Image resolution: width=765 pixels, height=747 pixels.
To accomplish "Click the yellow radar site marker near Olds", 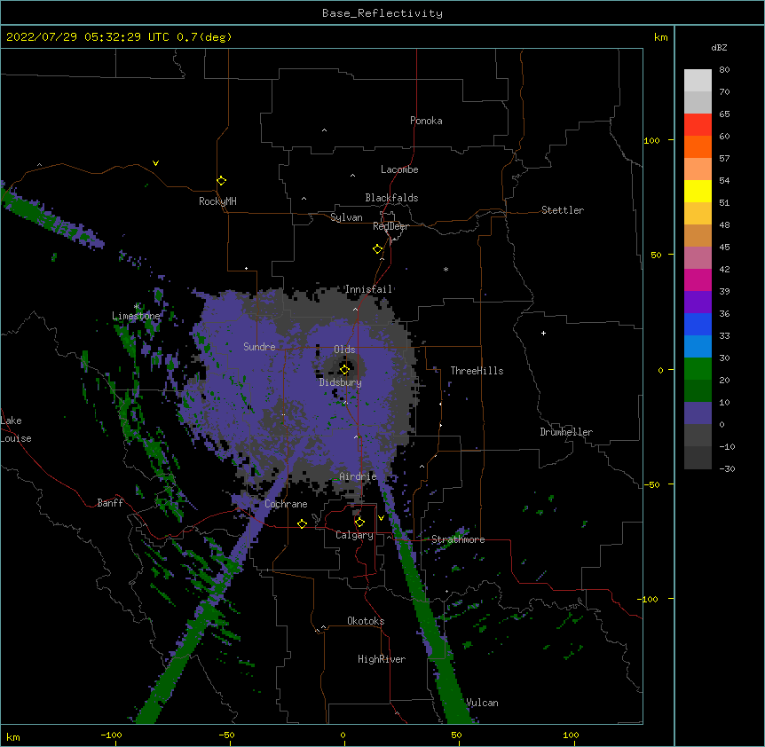I will coord(344,370).
